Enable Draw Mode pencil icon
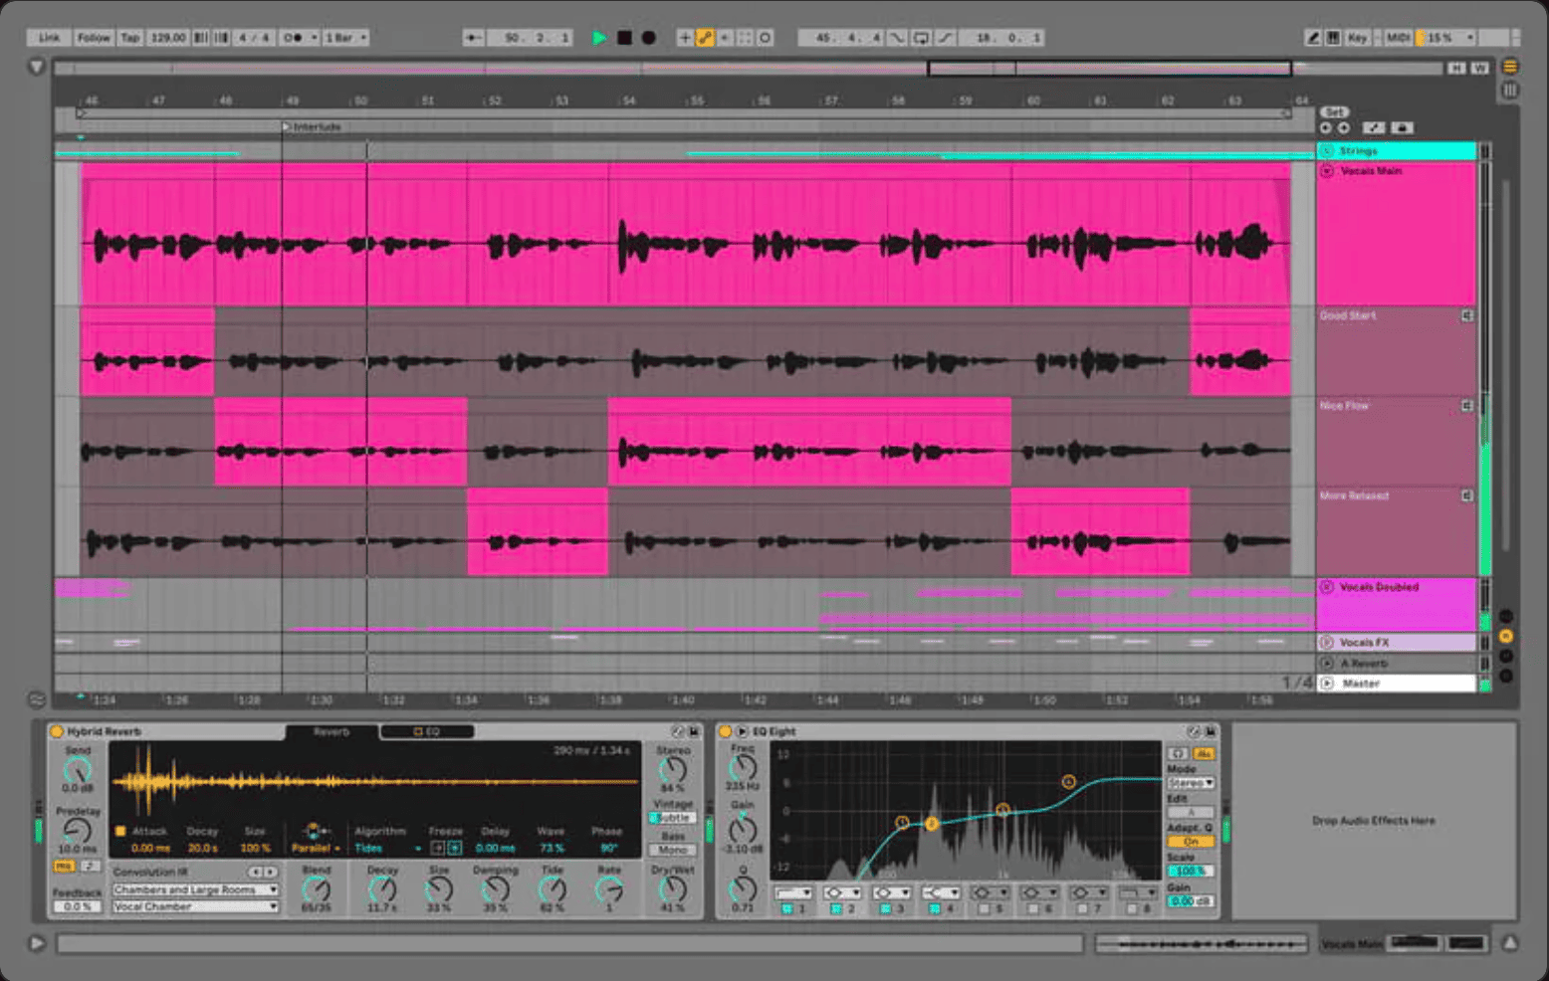Image resolution: width=1549 pixels, height=981 pixels. click(x=1313, y=38)
